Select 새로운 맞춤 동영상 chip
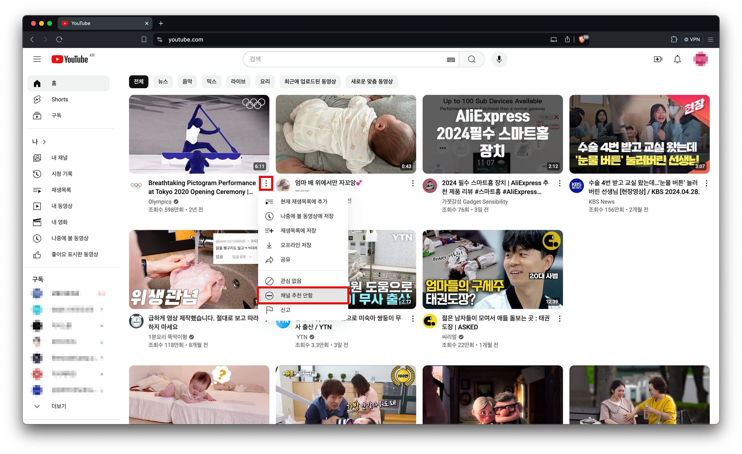This screenshot has height=454, width=742. click(372, 82)
